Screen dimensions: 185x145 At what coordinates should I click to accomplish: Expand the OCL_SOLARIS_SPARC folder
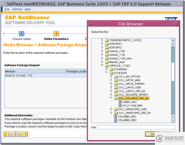click(x=111, y=95)
